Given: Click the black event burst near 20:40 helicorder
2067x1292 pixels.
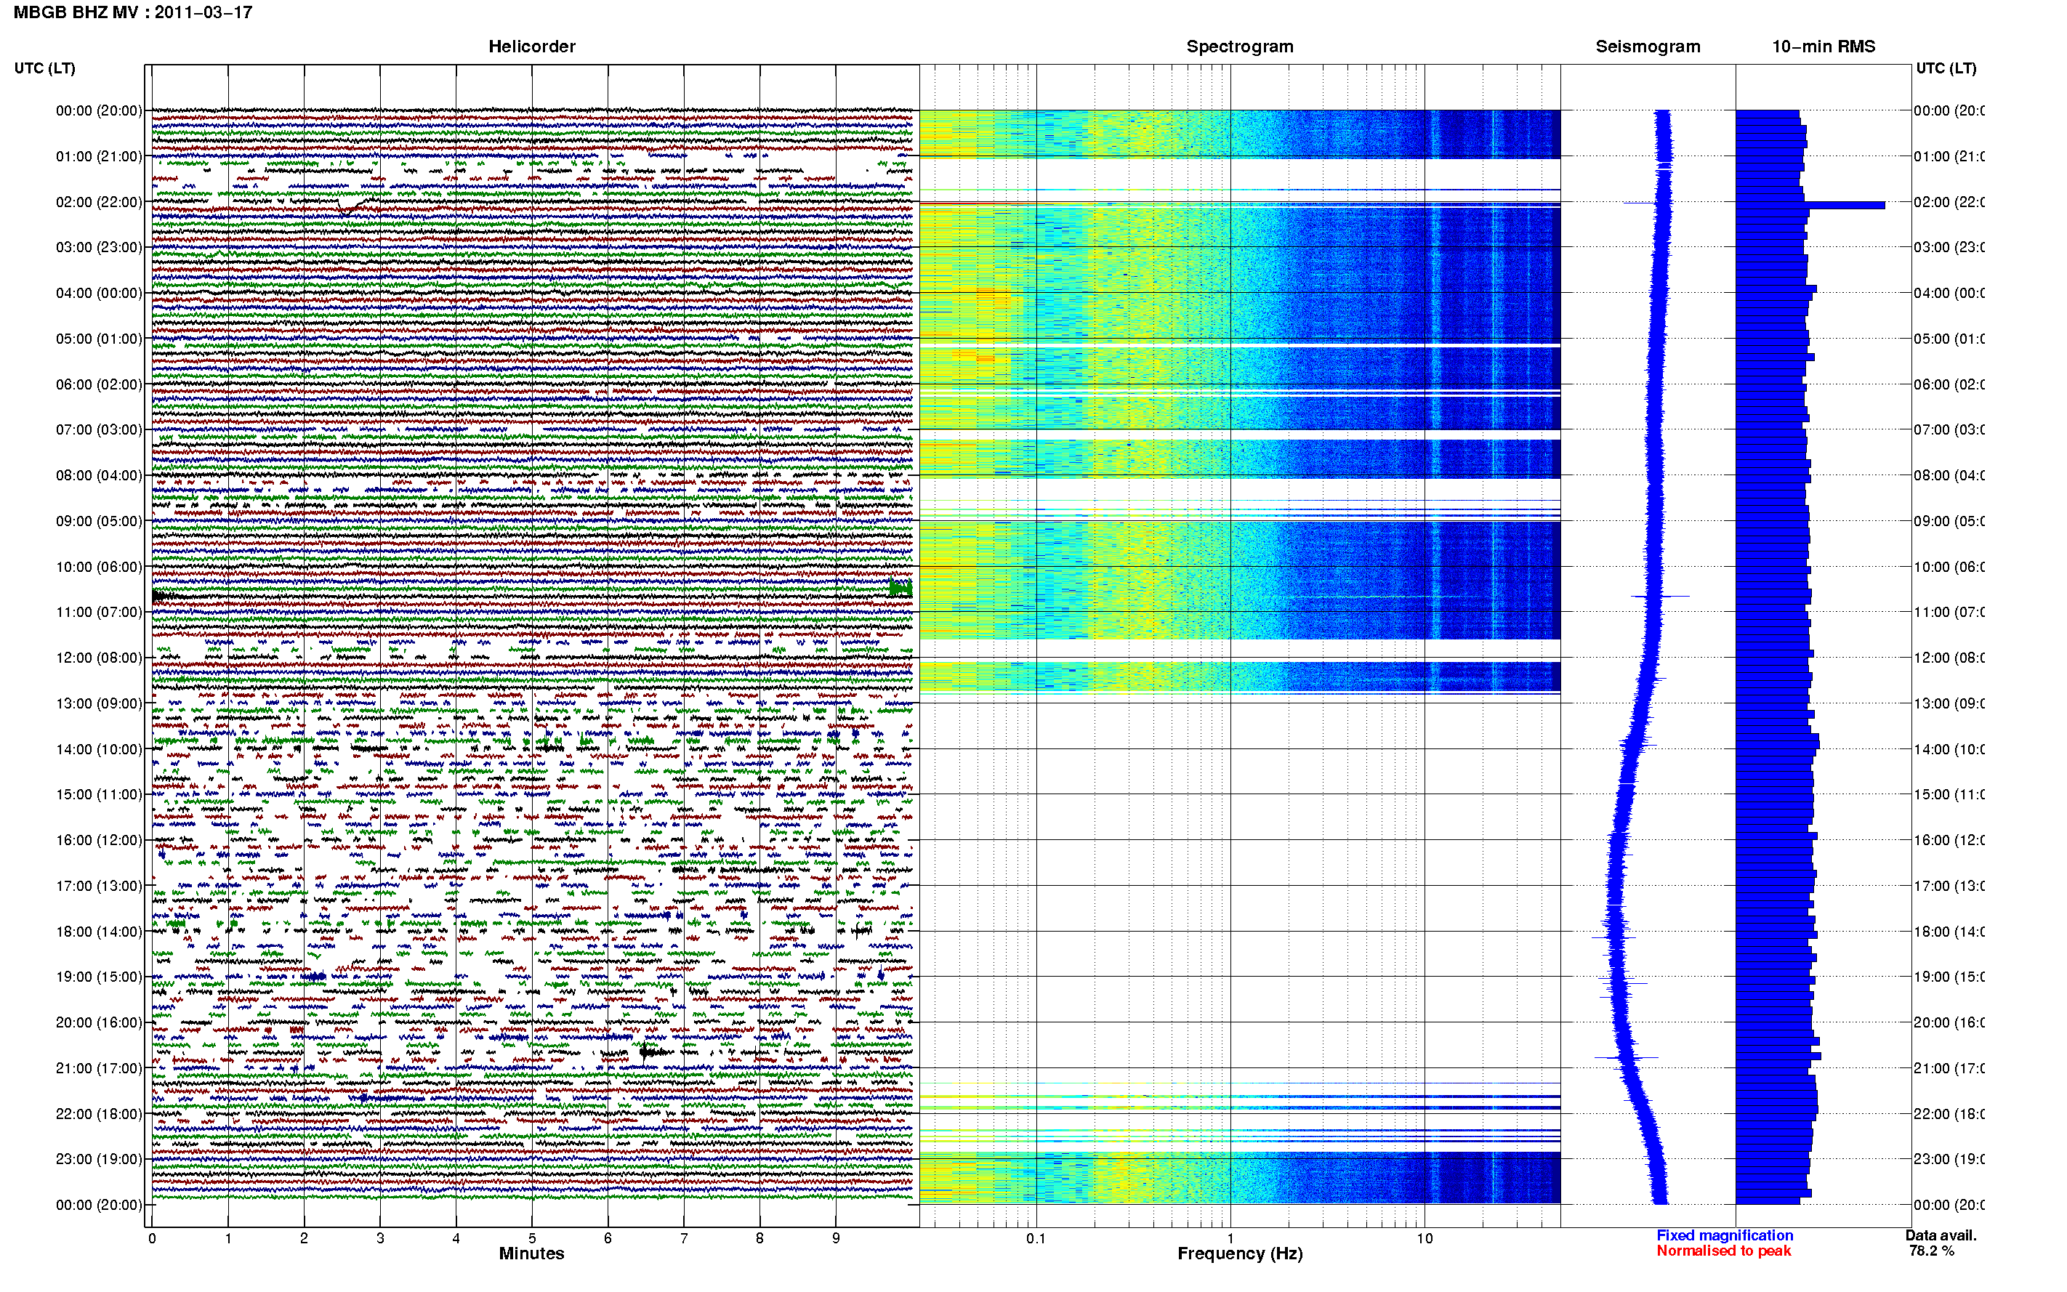Looking at the screenshot, I should pos(653,1052).
